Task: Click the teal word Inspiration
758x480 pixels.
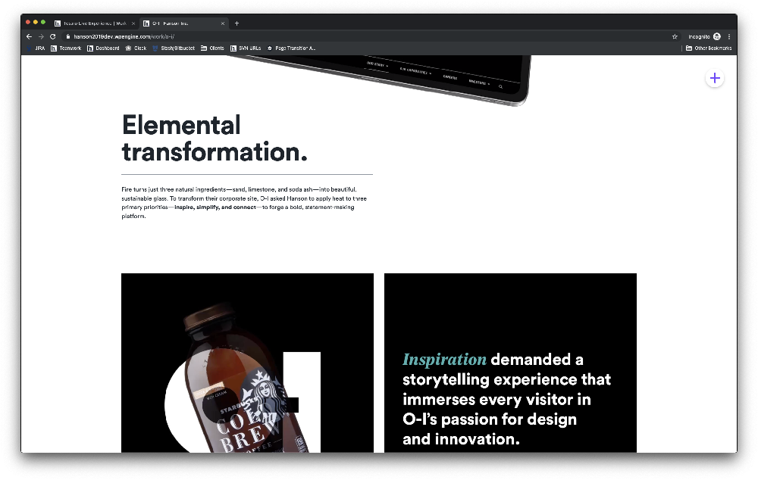Action: pyautogui.click(x=444, y=360)
